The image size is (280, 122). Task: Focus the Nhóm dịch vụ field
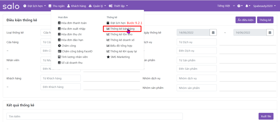197,78
